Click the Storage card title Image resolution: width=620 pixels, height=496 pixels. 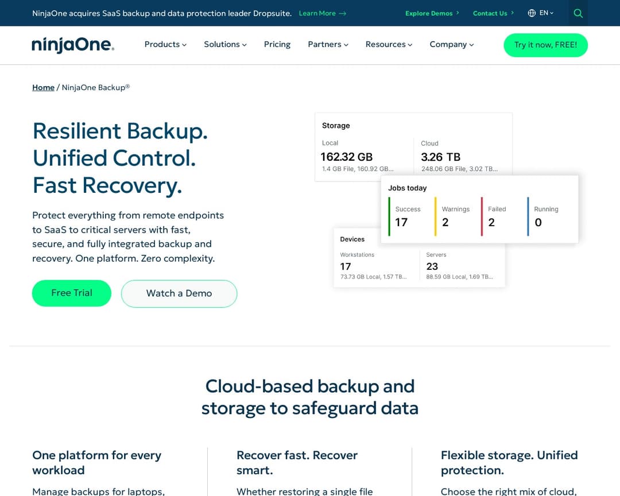point(336,125)
